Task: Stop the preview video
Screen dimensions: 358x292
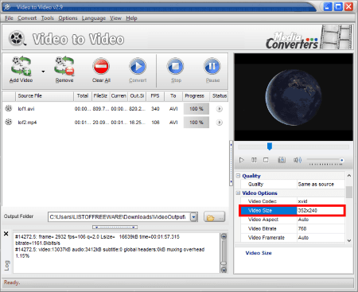Action: (266, 160)
